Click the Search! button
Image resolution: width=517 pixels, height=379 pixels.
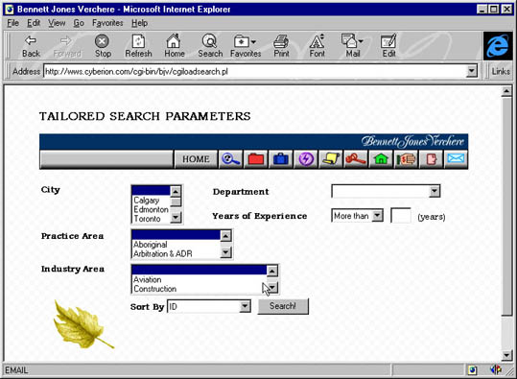[283, 306]
